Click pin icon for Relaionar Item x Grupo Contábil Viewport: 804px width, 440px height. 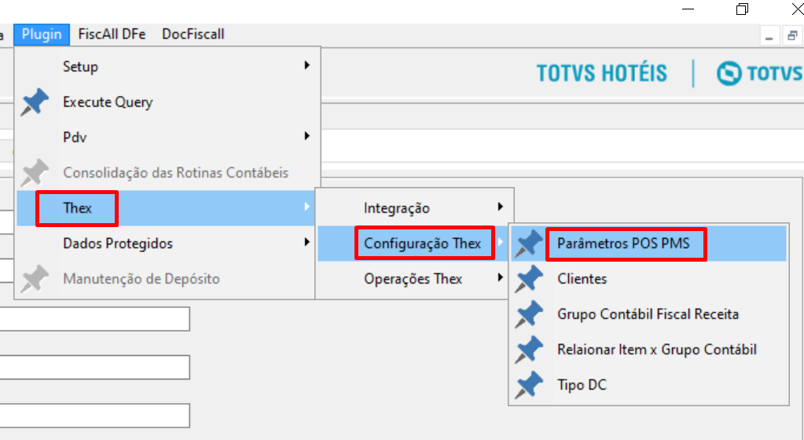pos(529,350)
